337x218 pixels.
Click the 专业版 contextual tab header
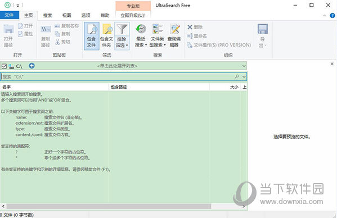pos(133,6)
